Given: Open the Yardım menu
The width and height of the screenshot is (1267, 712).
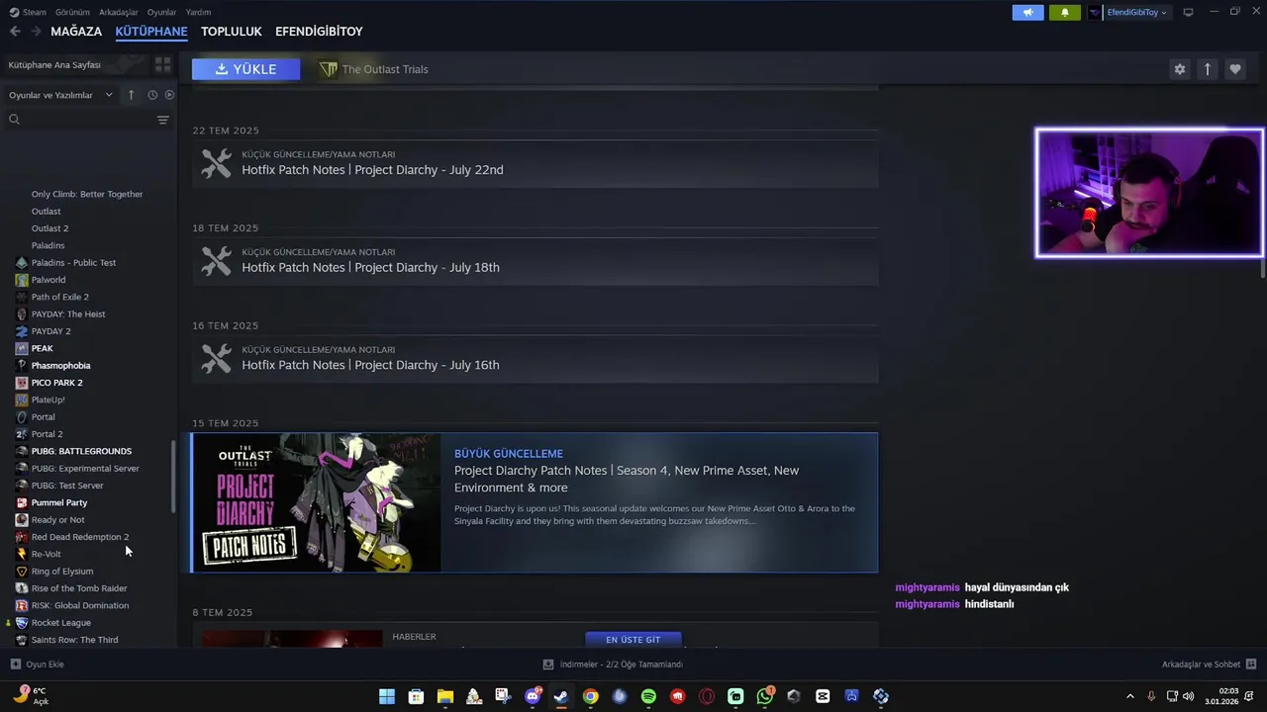Looking at the screenshot, I should click(198, 12).
